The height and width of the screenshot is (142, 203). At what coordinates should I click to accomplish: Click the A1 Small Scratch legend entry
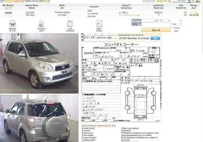point(88,128)
